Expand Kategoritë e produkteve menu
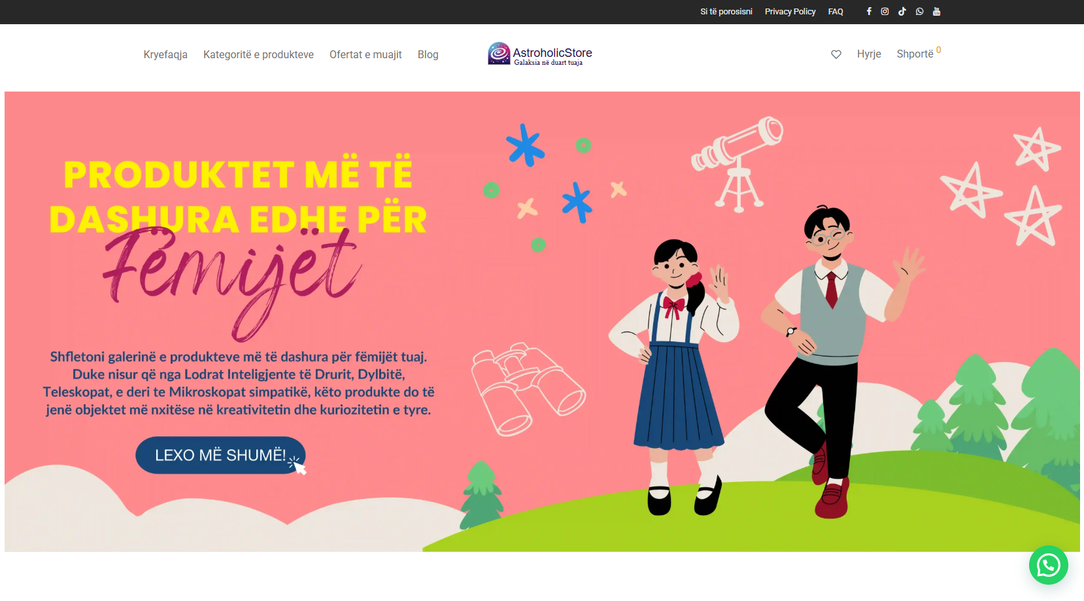Viewport: 1084px width, 601px height. coord(258,54)
